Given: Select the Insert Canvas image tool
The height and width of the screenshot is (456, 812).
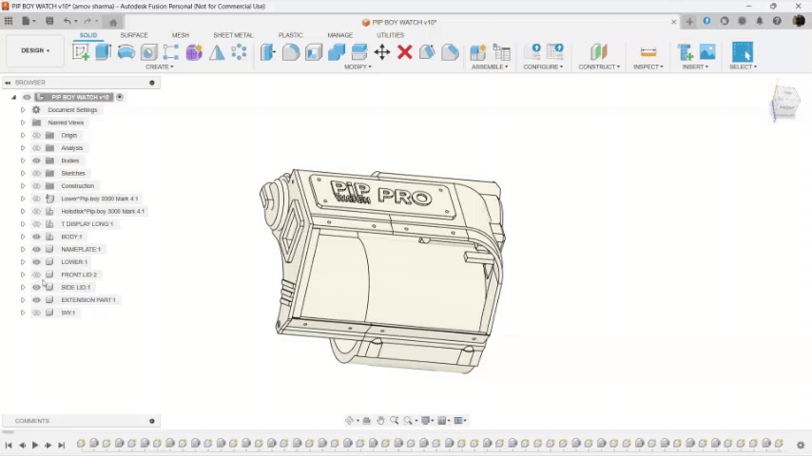Looking at the screenshot, I should 707,51.
